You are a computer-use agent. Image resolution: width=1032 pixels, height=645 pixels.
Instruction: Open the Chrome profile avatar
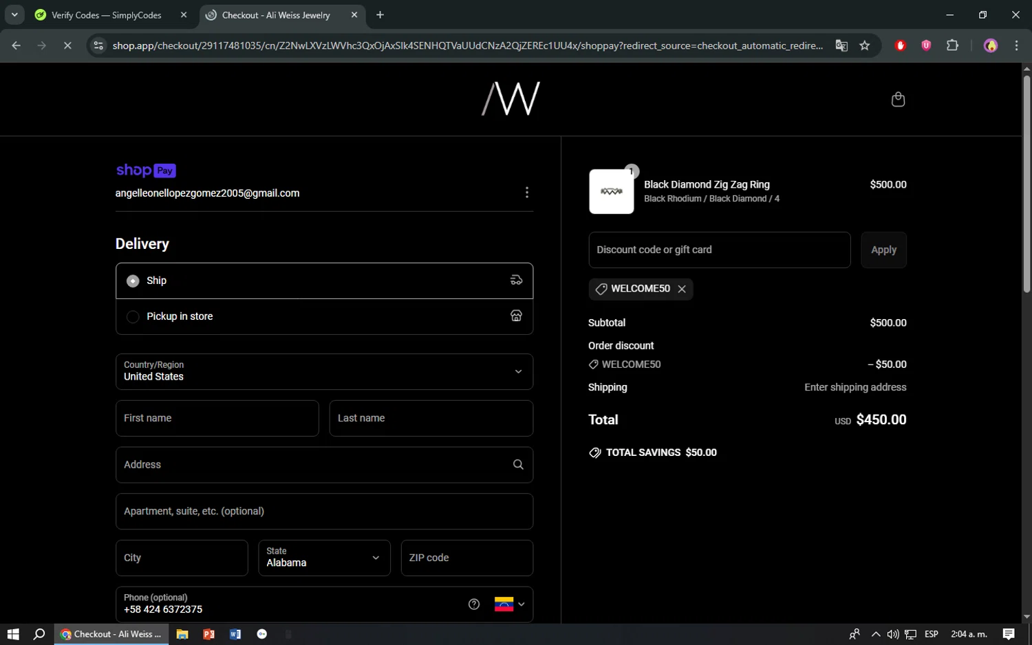click(x=991, y=45)
